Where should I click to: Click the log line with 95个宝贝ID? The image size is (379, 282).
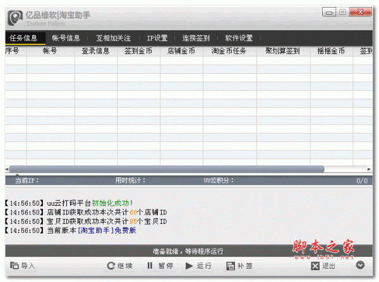(x=86, y=221)
